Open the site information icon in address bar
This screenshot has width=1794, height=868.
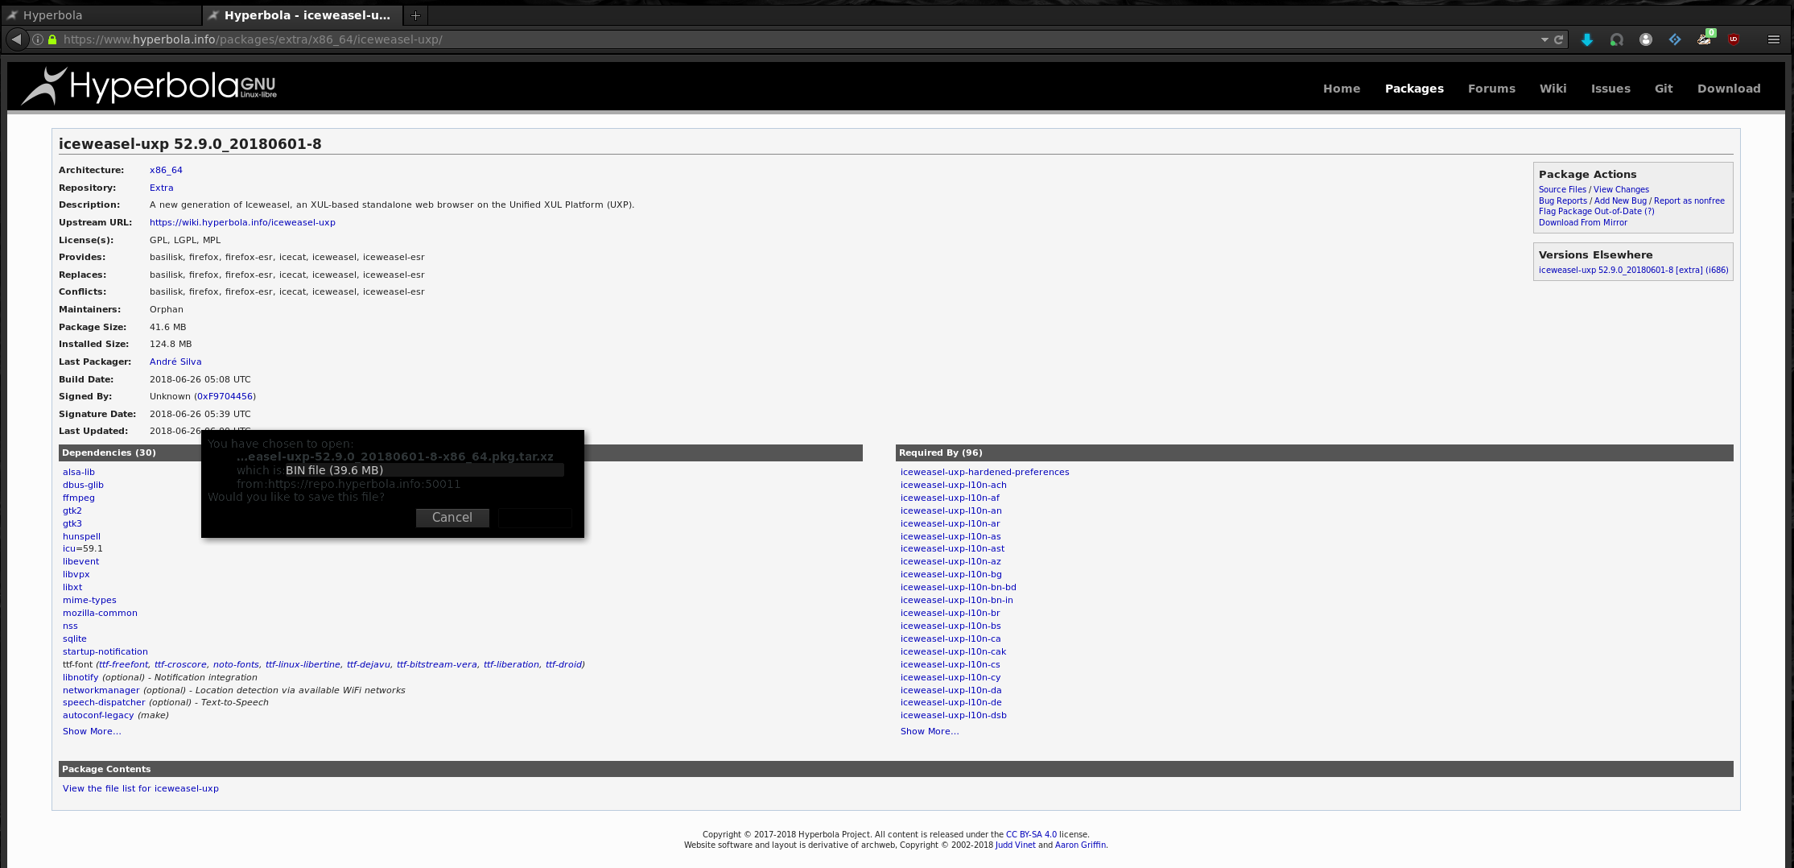[x=38, y=39]
